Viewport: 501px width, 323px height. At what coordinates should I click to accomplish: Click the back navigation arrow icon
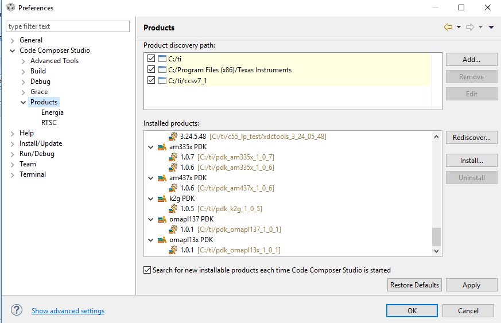448,27
